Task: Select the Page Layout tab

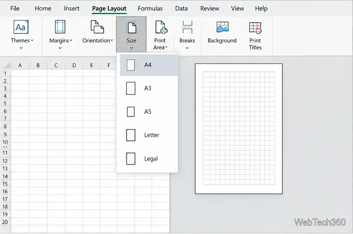Action: coord(109,8)
